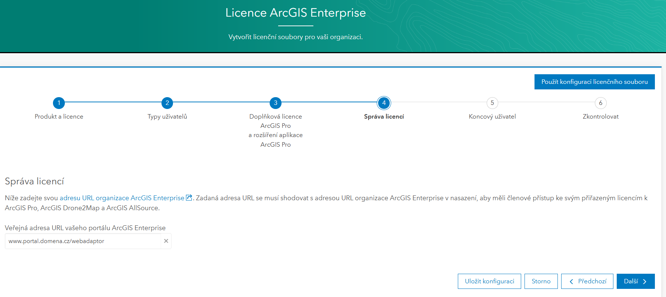Cancel with the Storno button
666x297 pixels.
541,281
